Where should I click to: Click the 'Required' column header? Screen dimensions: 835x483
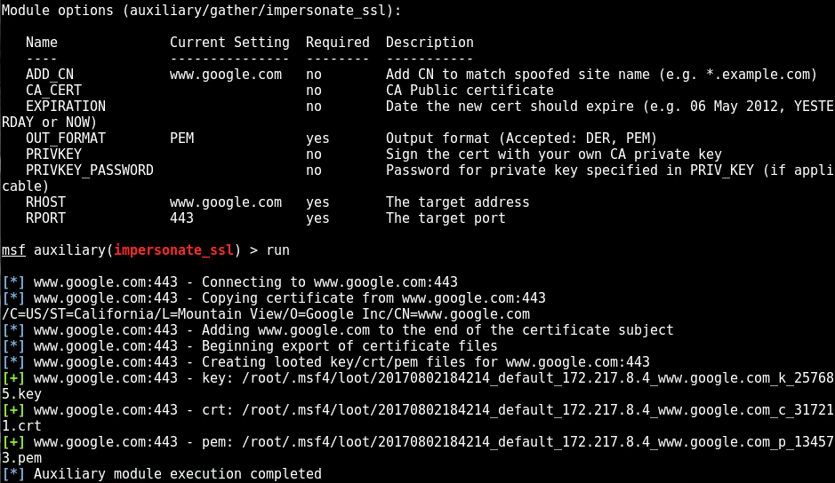click(x=337, y=43)
